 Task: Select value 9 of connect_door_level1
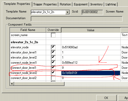(91, 68)
